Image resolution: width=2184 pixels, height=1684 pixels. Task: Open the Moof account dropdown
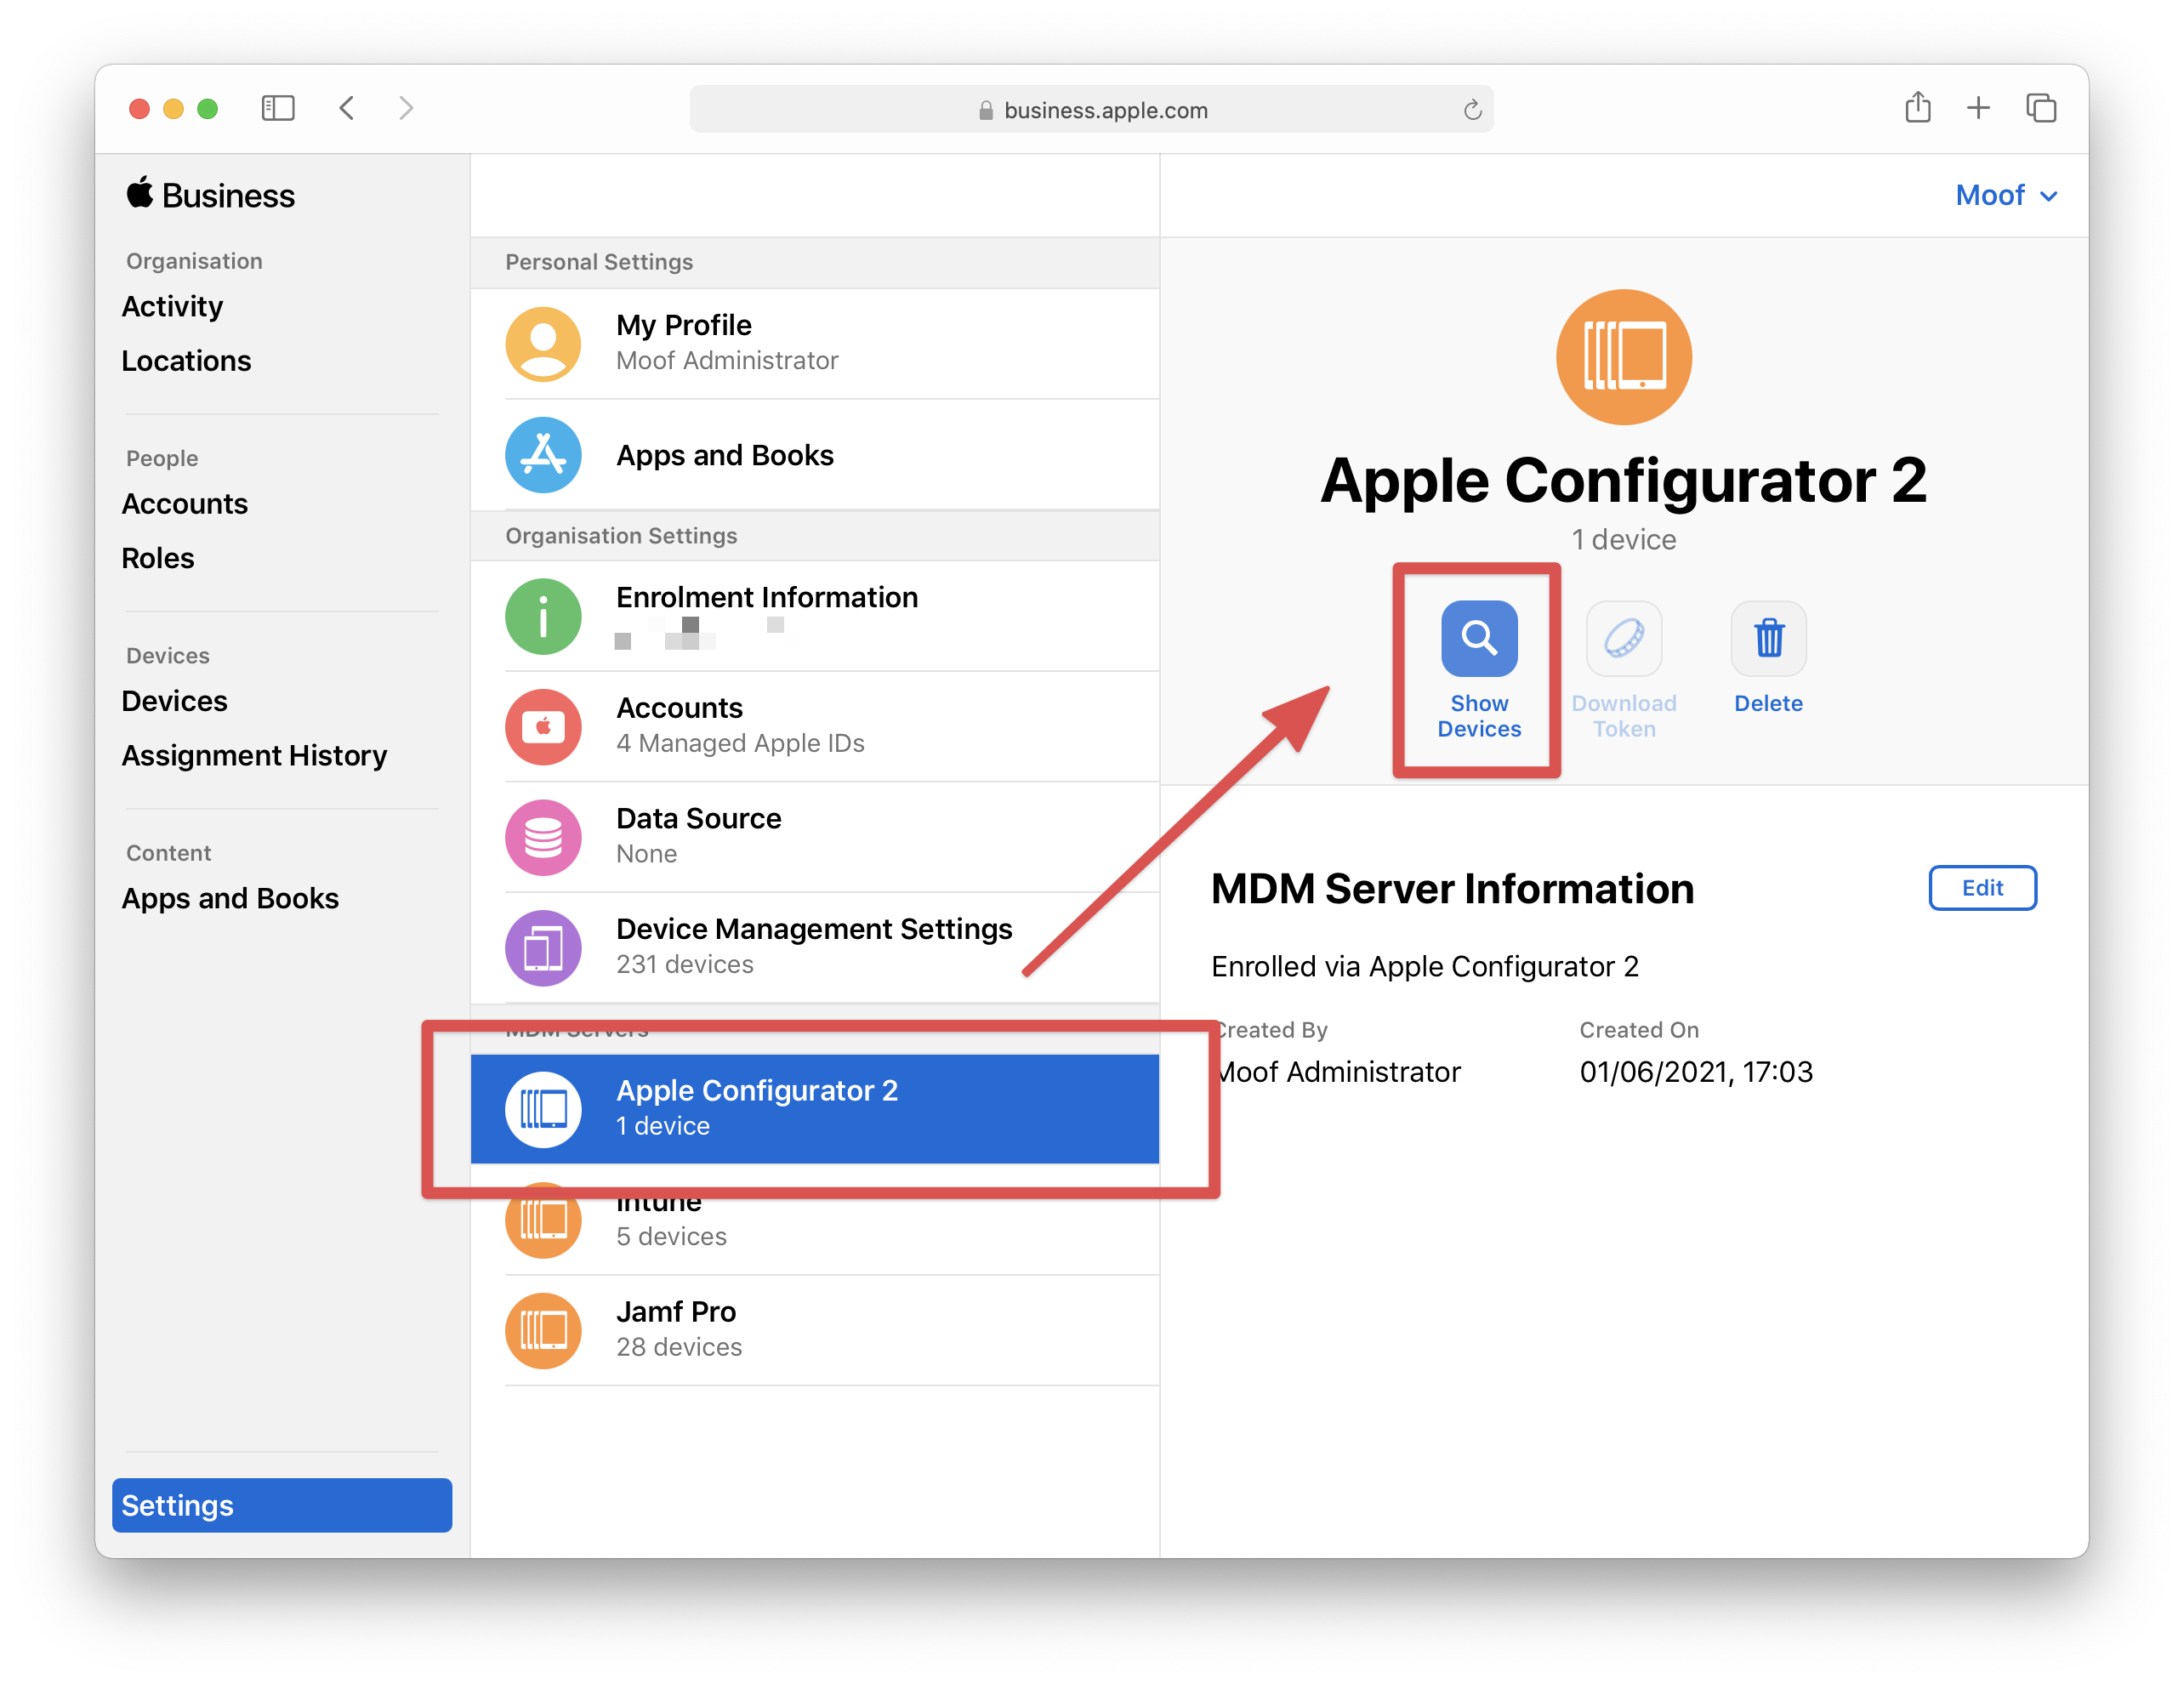(x=2006, y=195)
